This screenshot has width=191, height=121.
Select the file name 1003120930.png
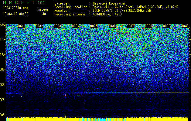pos(16,8)
